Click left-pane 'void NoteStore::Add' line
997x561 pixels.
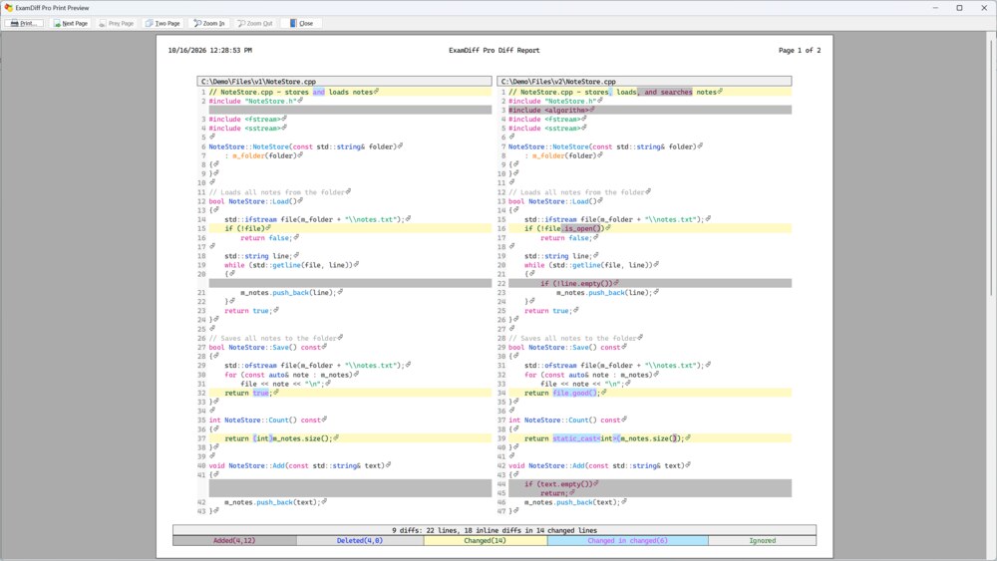[299, 465]
